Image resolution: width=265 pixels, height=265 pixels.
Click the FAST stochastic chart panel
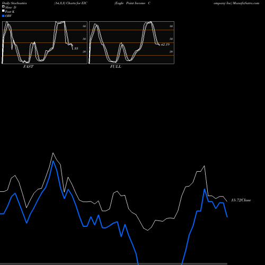coord(45,42)
